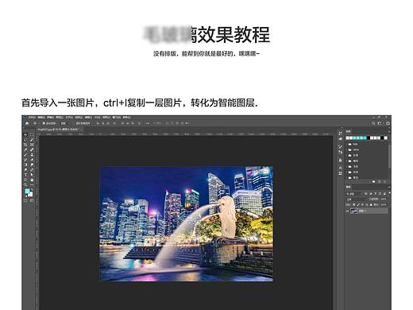Open the workspace switcher dropdown at top right
Screen dimensions: 413x310
point(380,123)
